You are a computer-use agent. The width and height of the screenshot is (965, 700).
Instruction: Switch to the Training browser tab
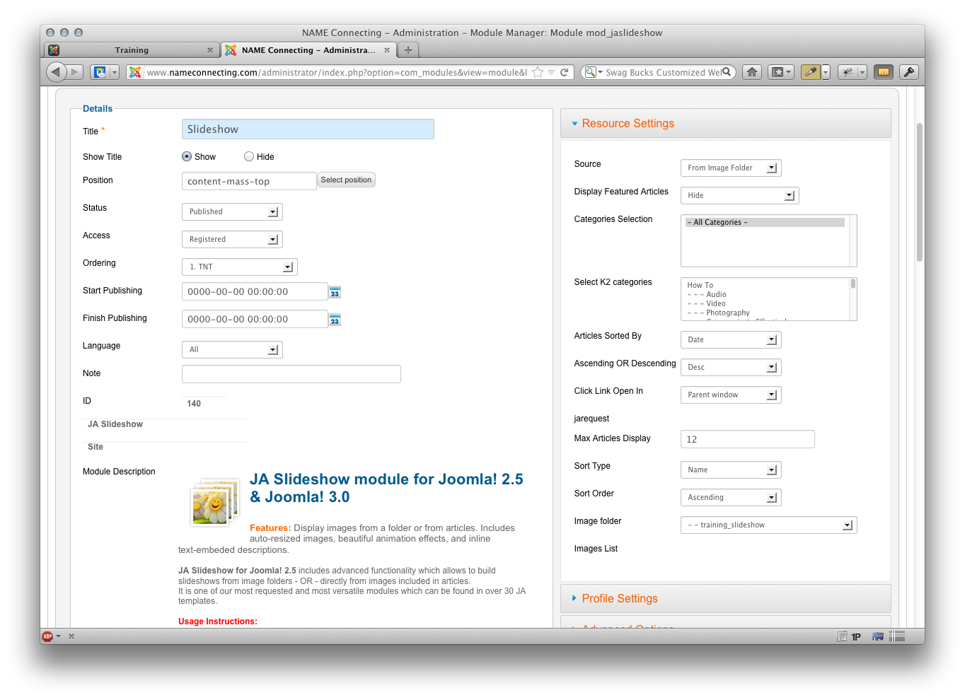point(132,50)
